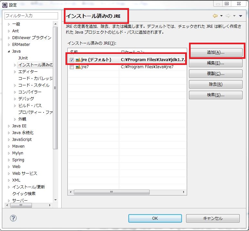
Task: Click the tree horizontal scrollbar thumb
Action: [21, 205]
